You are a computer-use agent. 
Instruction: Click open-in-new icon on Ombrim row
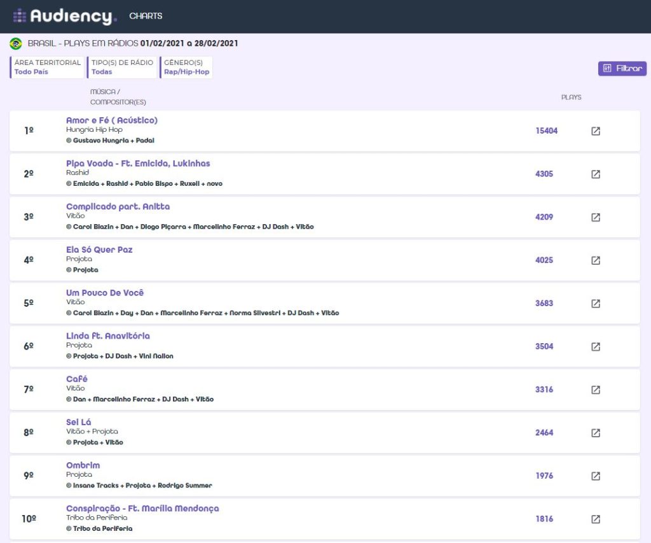tap(595, 476)
